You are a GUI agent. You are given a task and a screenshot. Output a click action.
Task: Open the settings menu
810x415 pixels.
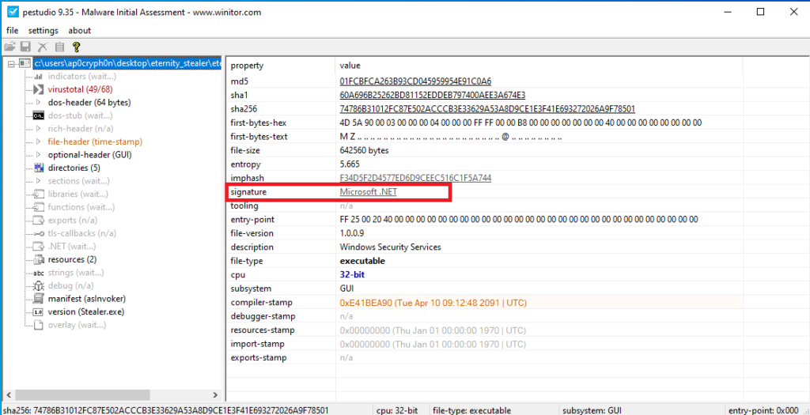pyautogui.click(x=43, y=31)
